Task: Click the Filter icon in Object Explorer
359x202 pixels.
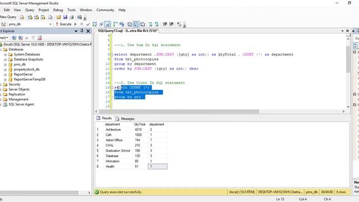Action: tap(33, 38)
